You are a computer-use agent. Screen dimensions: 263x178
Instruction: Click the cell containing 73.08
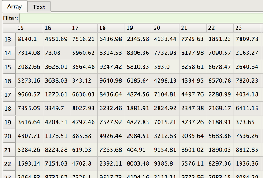tap(57, 53)
